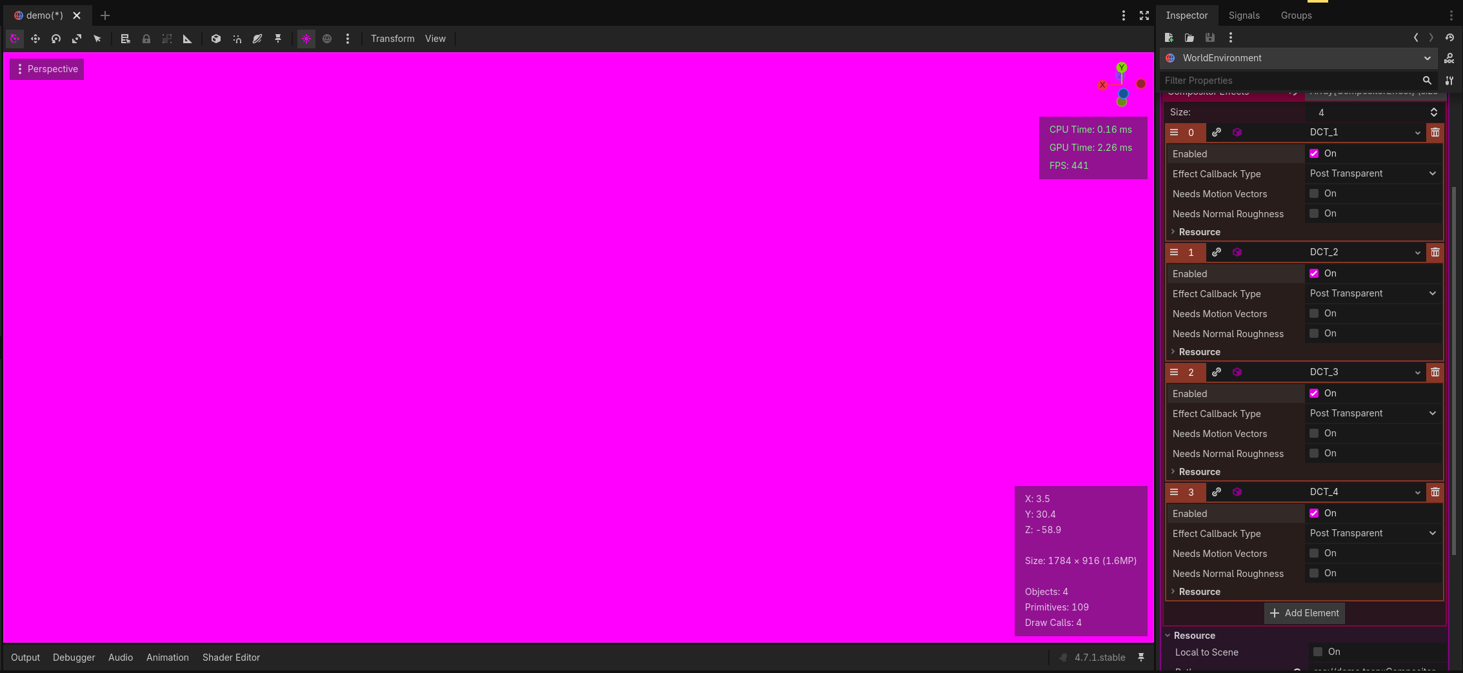The height and width of the screenshot is (673, 1463).
Task: Click the Add Element button
Action: click(x=1304, y=613)
